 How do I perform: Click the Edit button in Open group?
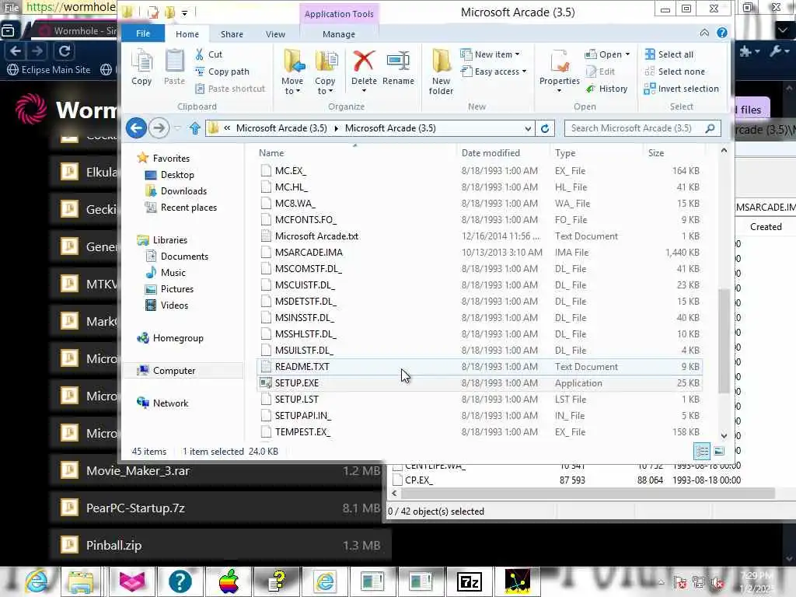(x=600, y=72)
